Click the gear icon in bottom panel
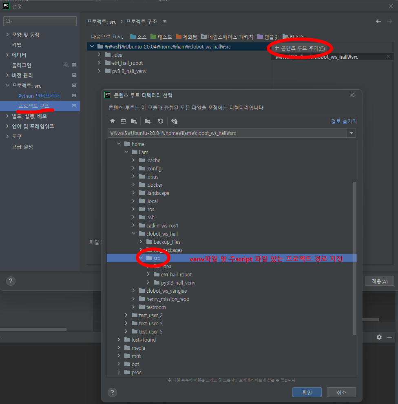Viewport: 398px width, 404px height. point(379,337)
